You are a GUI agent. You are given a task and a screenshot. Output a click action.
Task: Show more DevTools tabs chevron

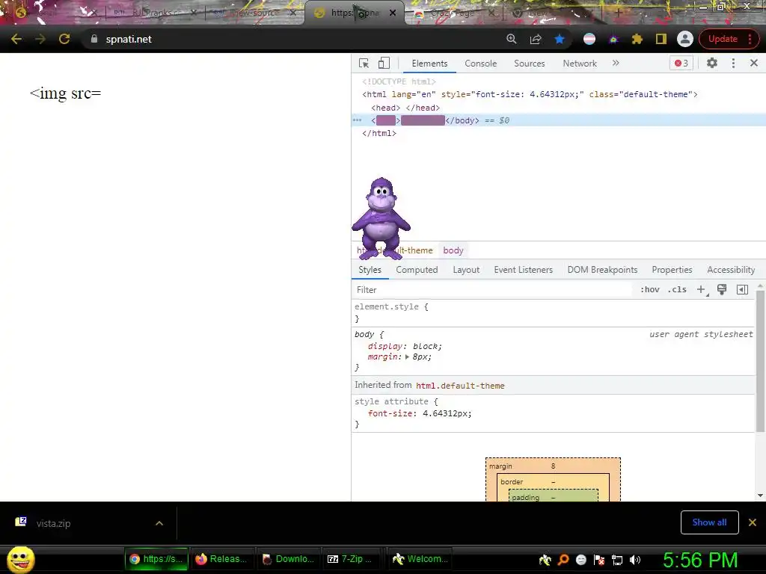click(x=616, y=63)
